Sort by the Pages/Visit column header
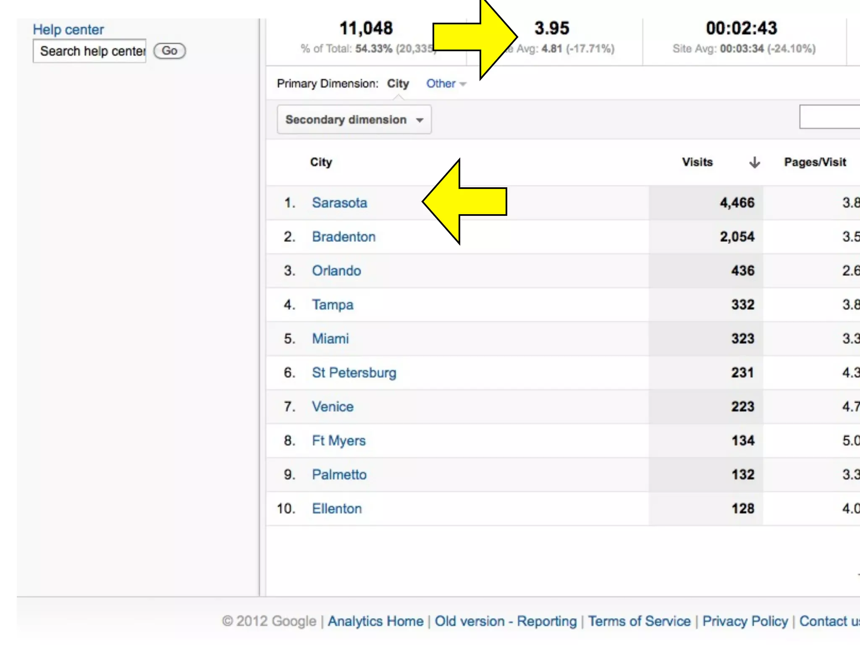The height and width of the screenshot is (645, 860). pos(815,162)
